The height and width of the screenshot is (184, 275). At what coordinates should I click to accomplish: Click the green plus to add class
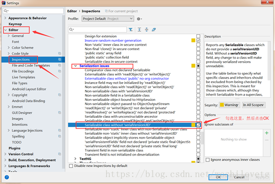pos(267,133)
